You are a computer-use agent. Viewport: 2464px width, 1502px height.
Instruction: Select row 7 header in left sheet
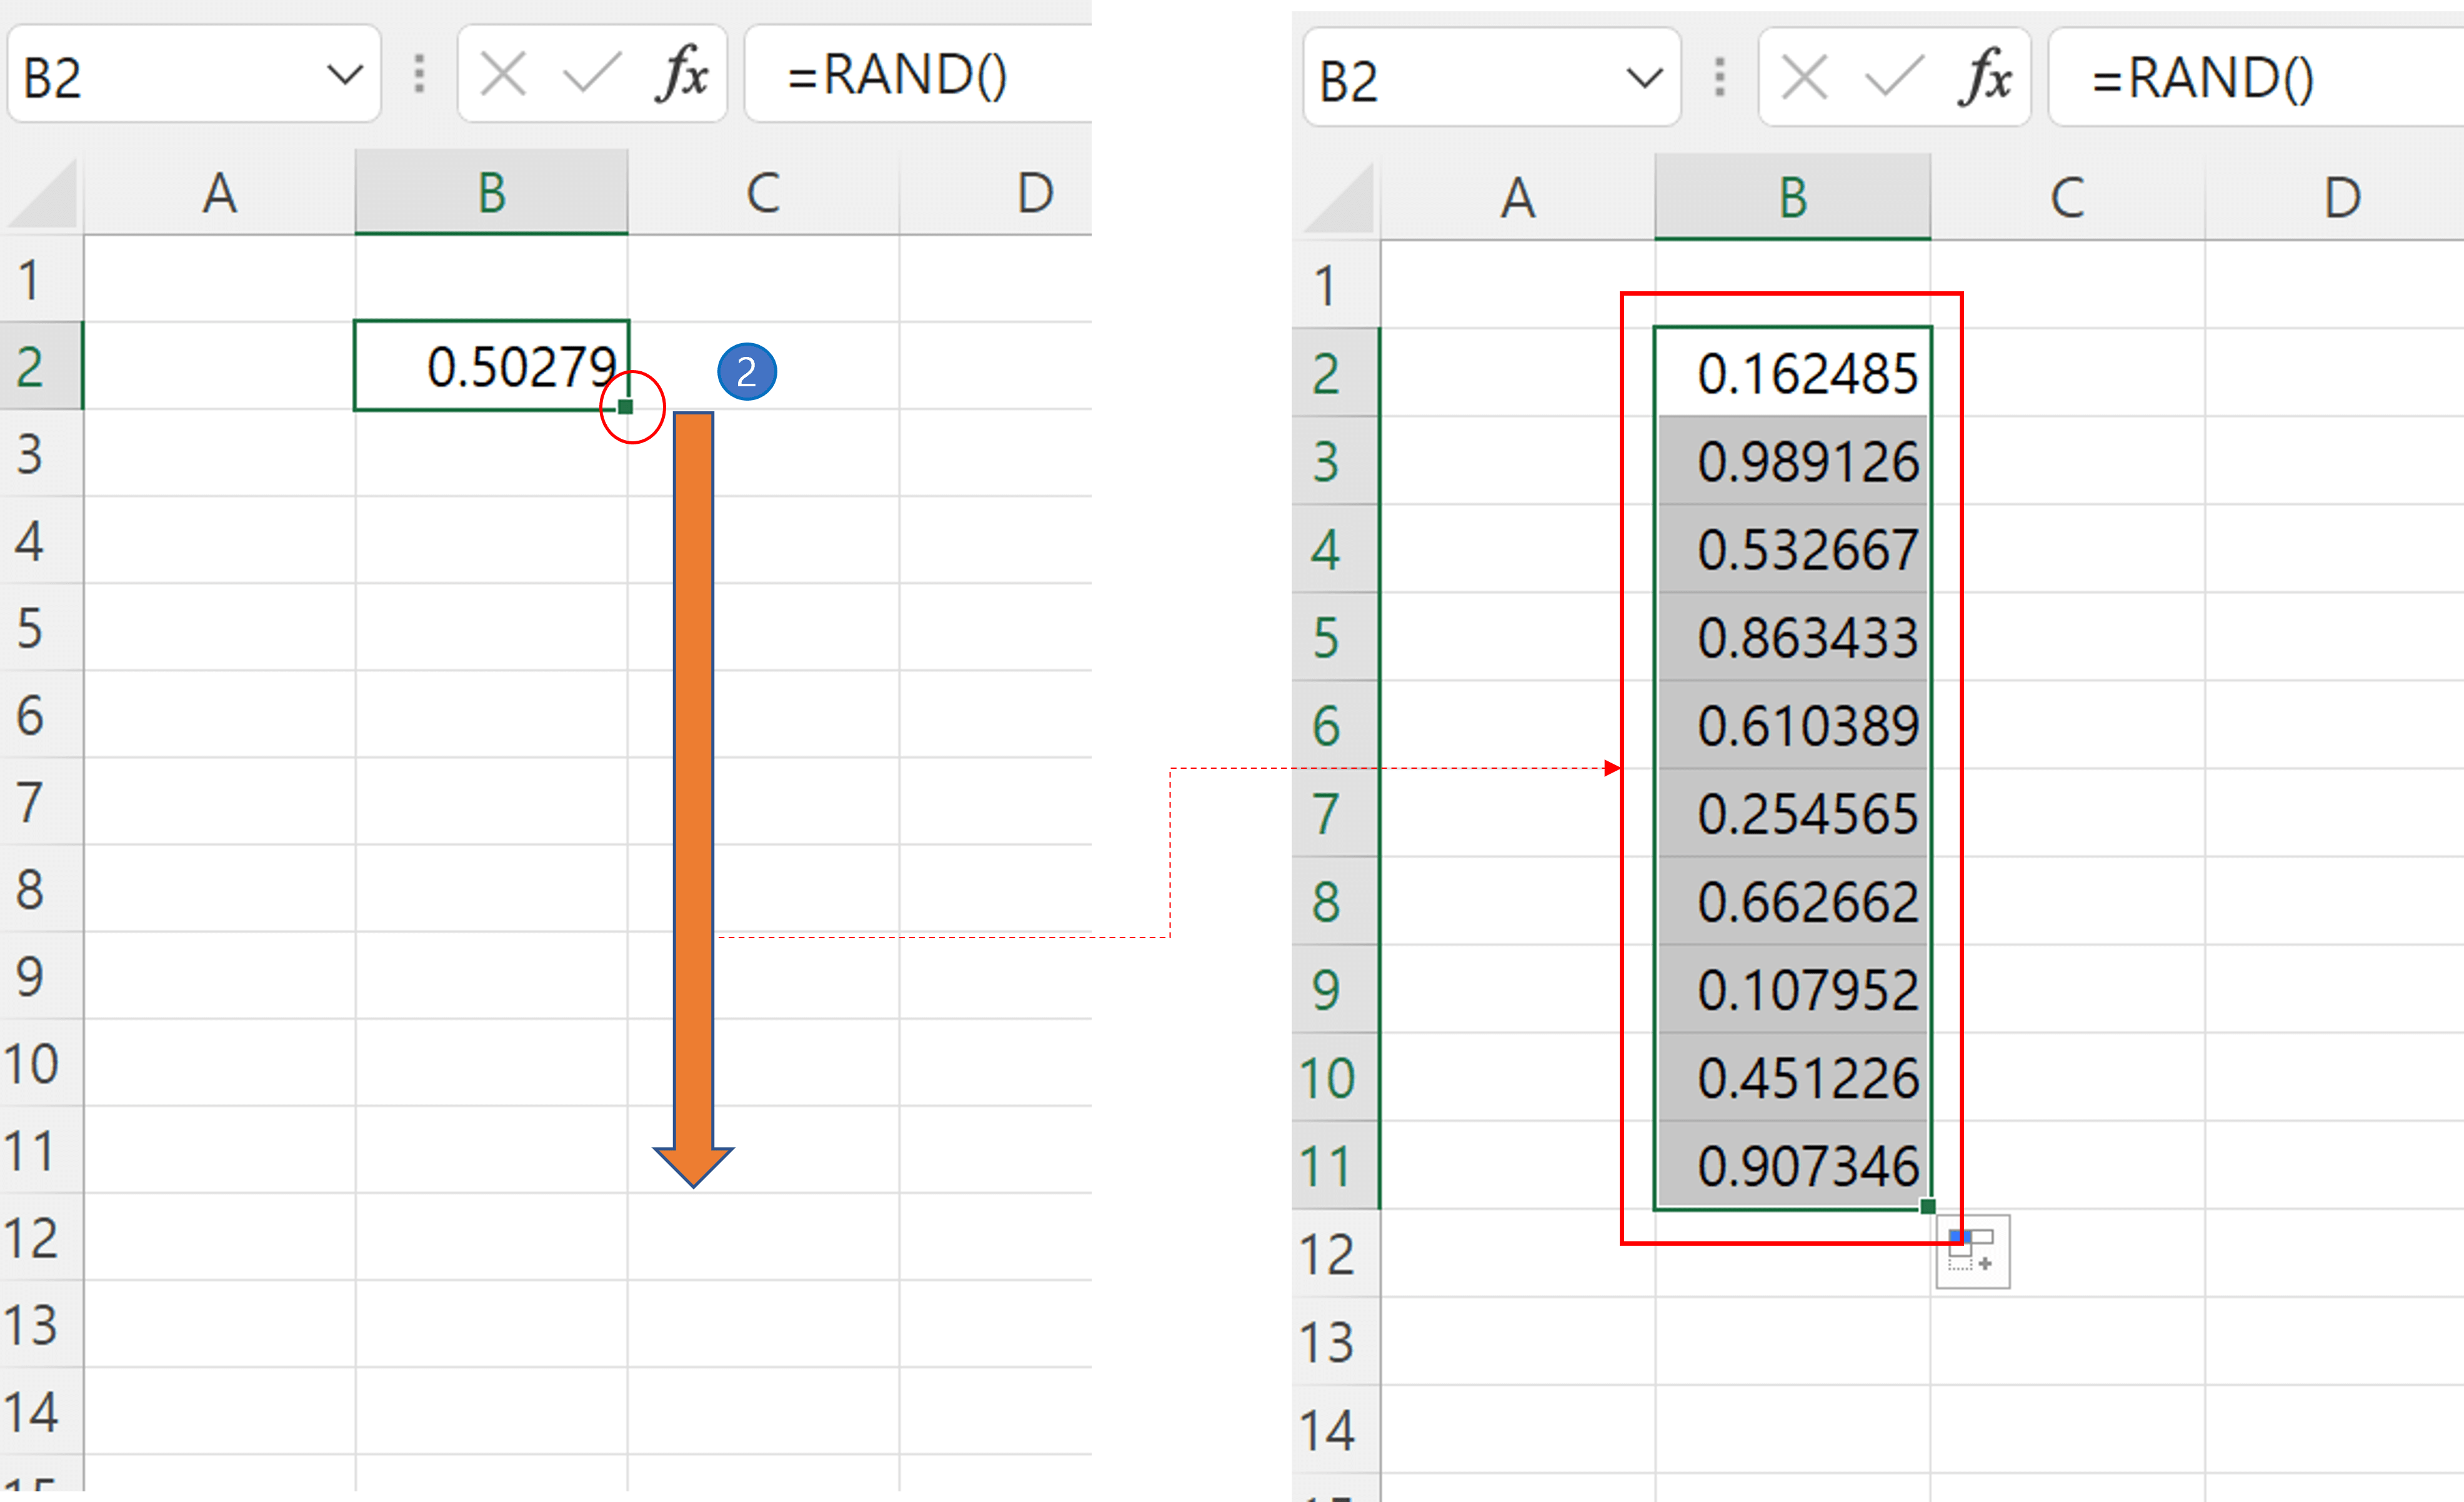[41, 801]
